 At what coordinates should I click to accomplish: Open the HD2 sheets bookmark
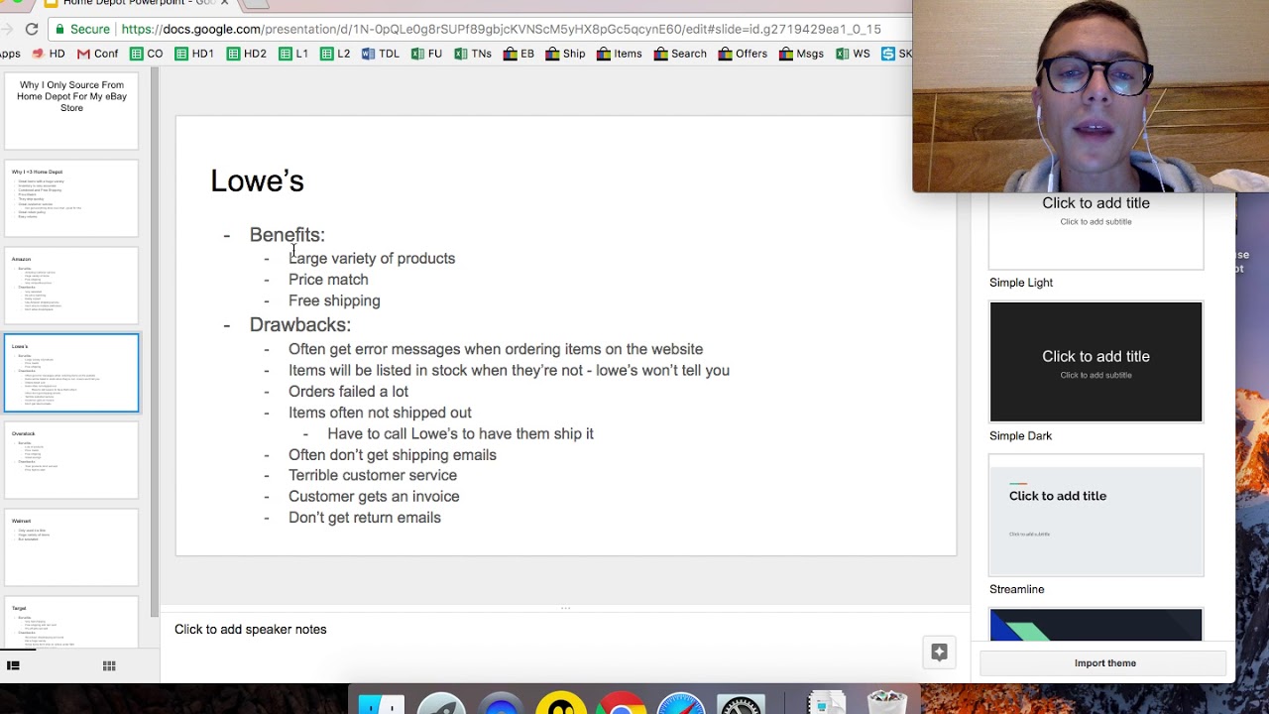click(x=246, y=54)
